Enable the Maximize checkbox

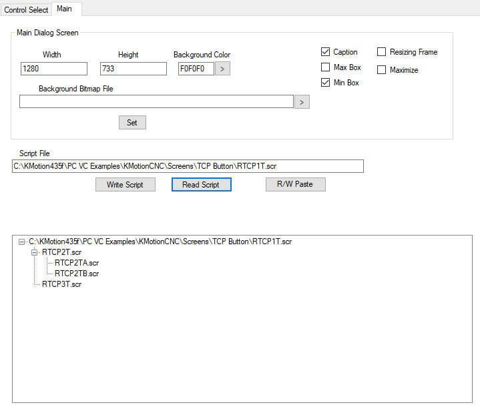pyautogui.click(x=382, y=70)
